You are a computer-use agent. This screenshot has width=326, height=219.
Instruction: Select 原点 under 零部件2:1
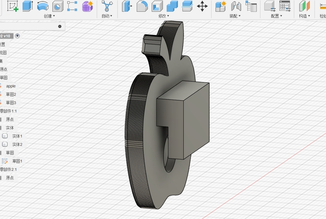[10, 177]
